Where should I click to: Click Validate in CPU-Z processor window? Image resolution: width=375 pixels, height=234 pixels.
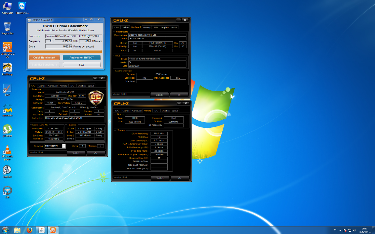tap(76, 153)
